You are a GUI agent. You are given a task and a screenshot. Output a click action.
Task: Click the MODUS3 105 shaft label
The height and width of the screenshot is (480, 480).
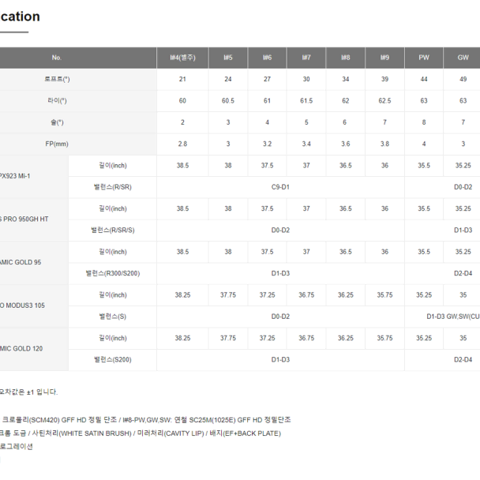coord(22,306)
